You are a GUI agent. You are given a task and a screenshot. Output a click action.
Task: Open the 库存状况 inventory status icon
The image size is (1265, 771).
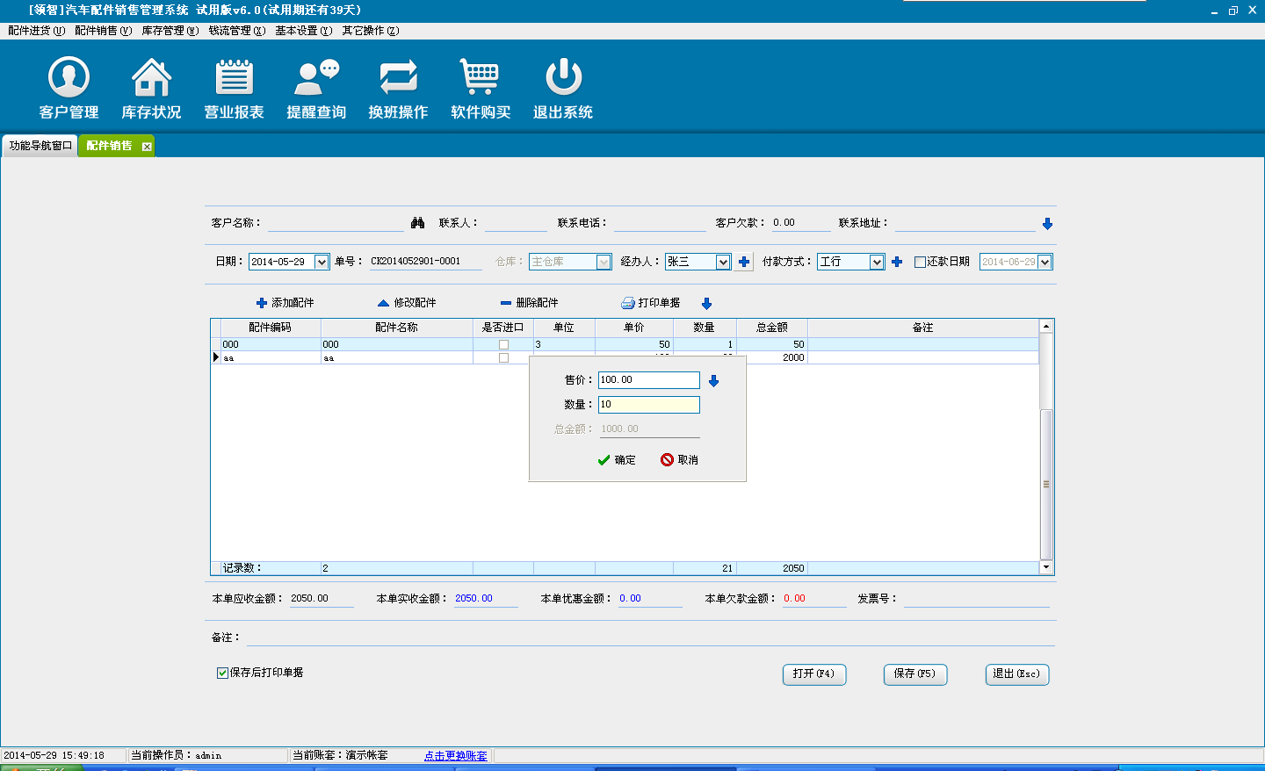coord(151,78)
